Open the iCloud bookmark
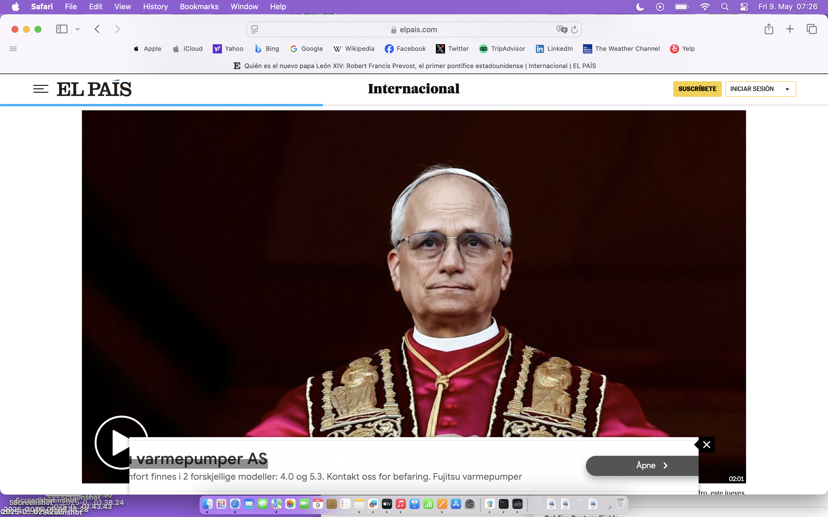Screen dimensions: 828x517 click(187, 49)
